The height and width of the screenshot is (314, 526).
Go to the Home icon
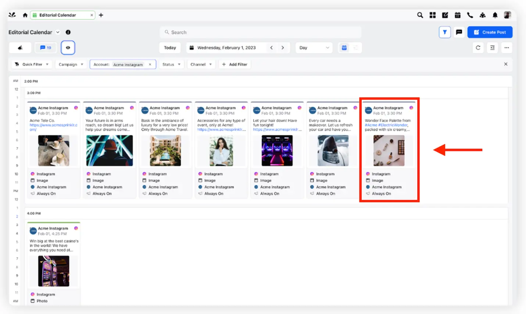[x=25, y=15]
